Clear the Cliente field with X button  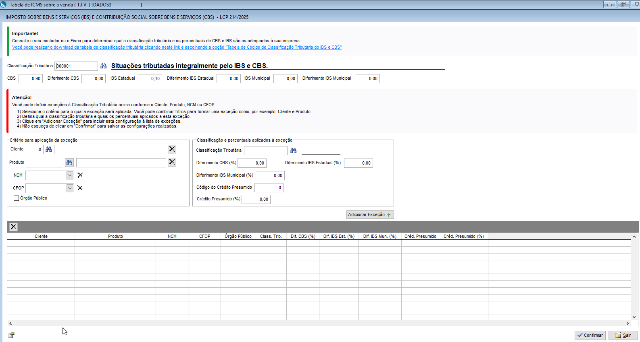point(172,149)
